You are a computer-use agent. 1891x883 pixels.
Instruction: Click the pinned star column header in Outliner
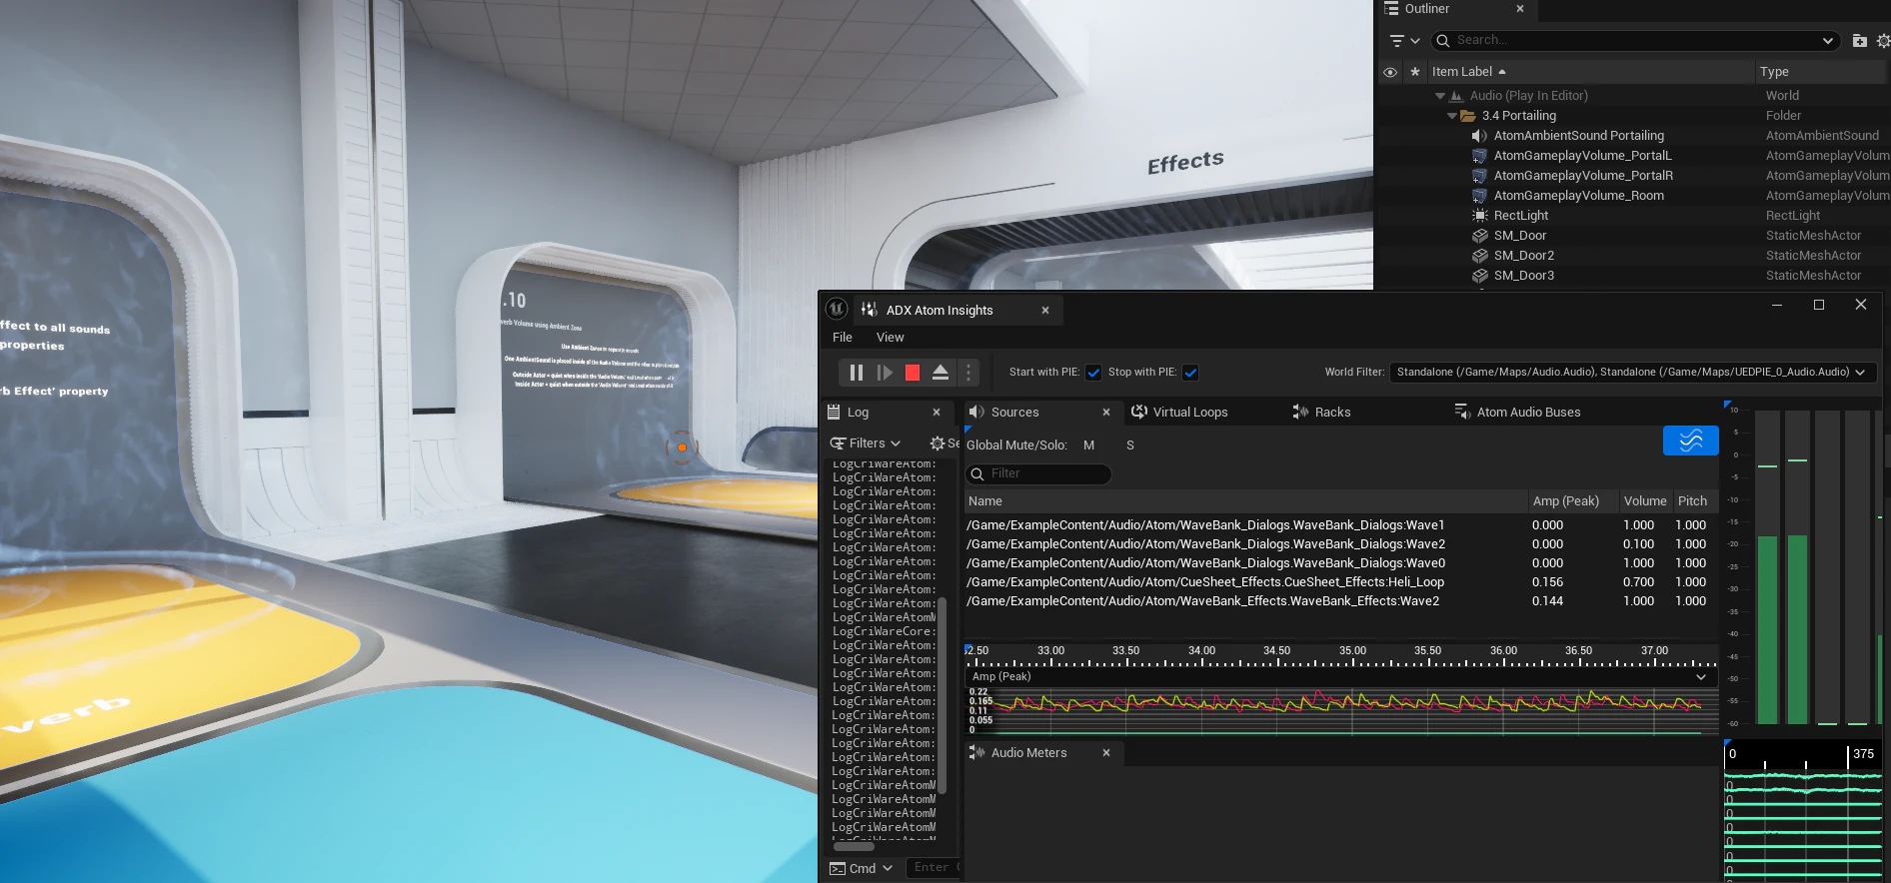tap(1415, 72)
